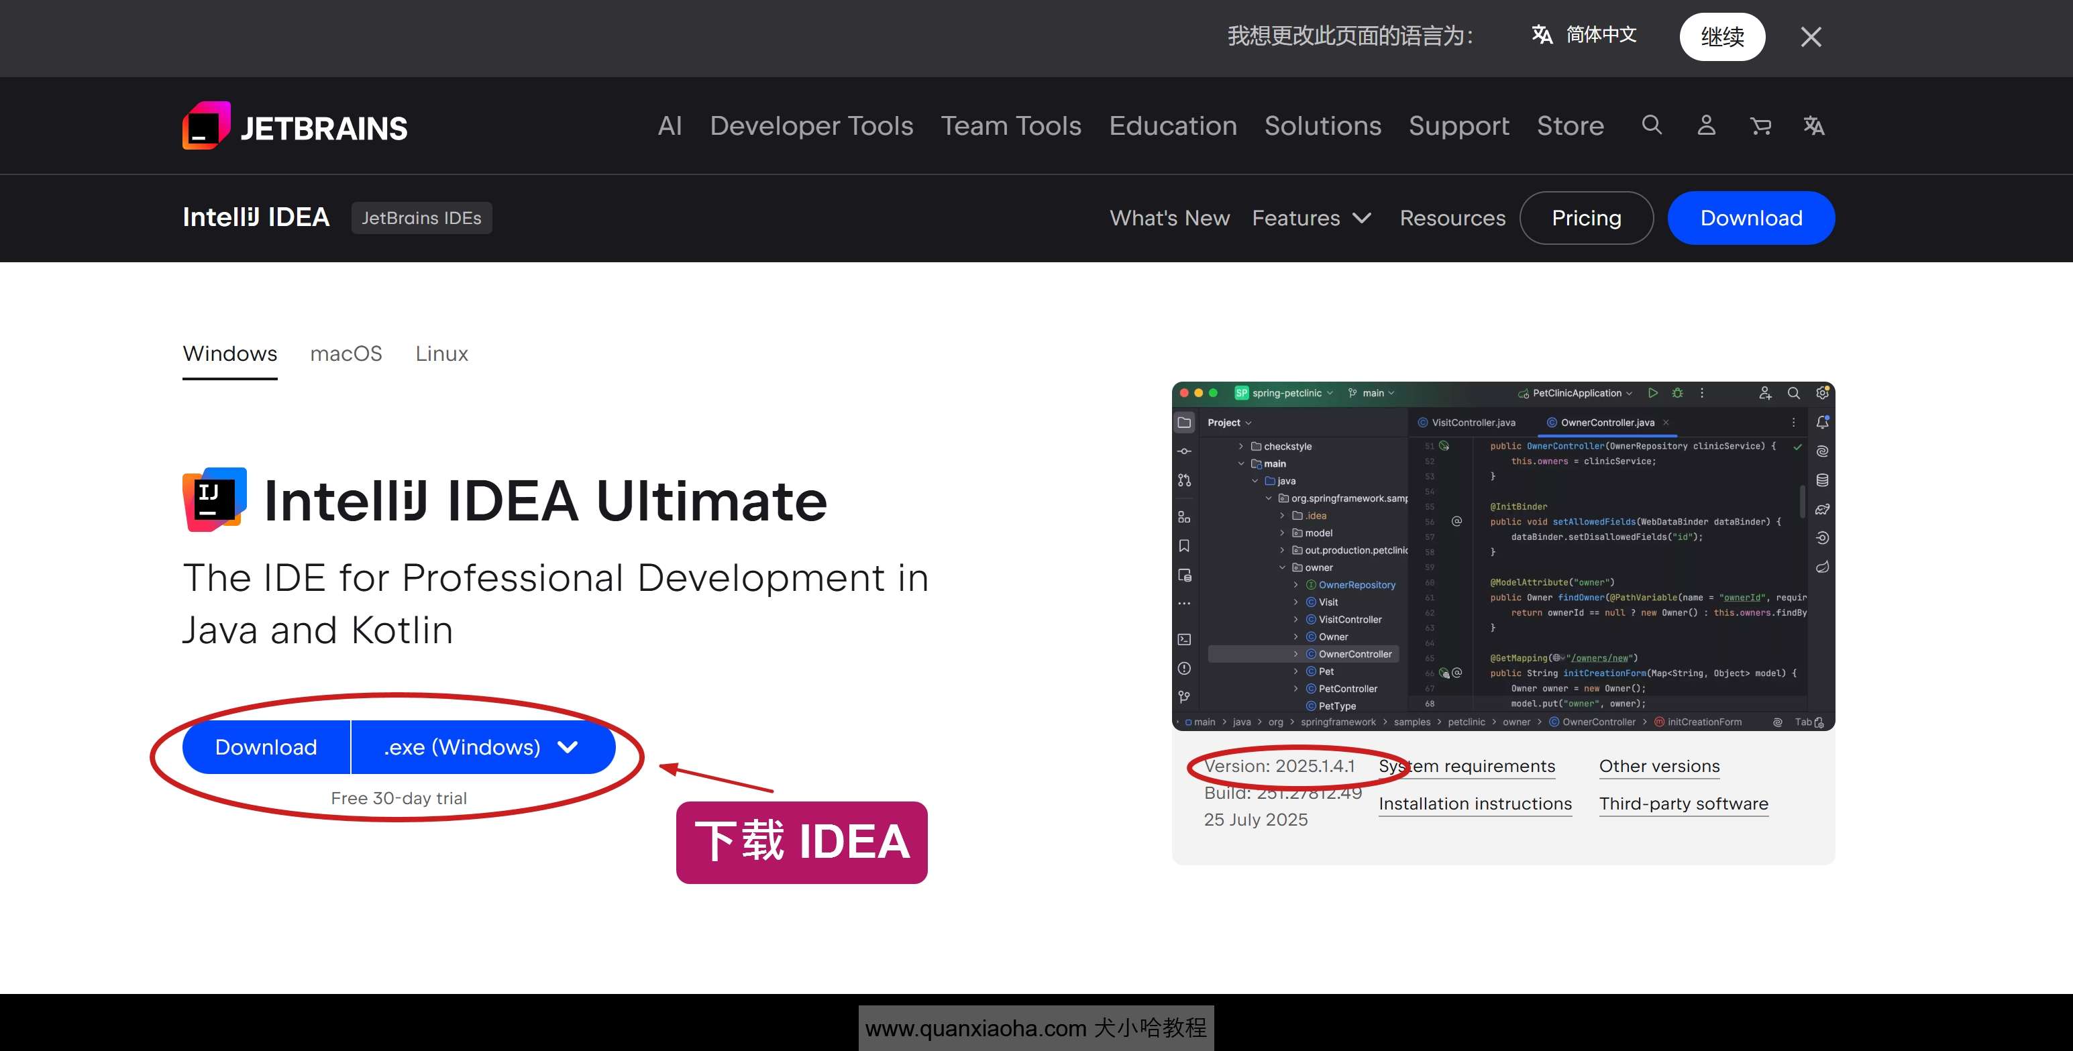
Task: Open the Team Tools menu
Action: coord(1011,125)
